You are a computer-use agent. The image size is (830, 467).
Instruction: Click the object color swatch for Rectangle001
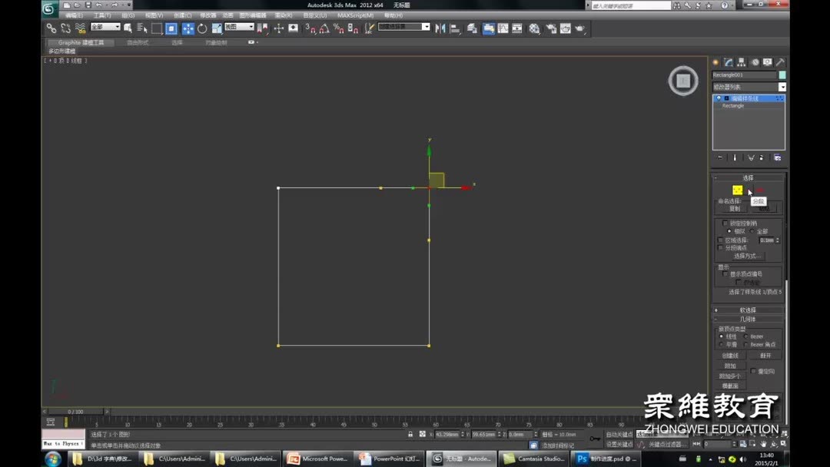tap(782, 75)
